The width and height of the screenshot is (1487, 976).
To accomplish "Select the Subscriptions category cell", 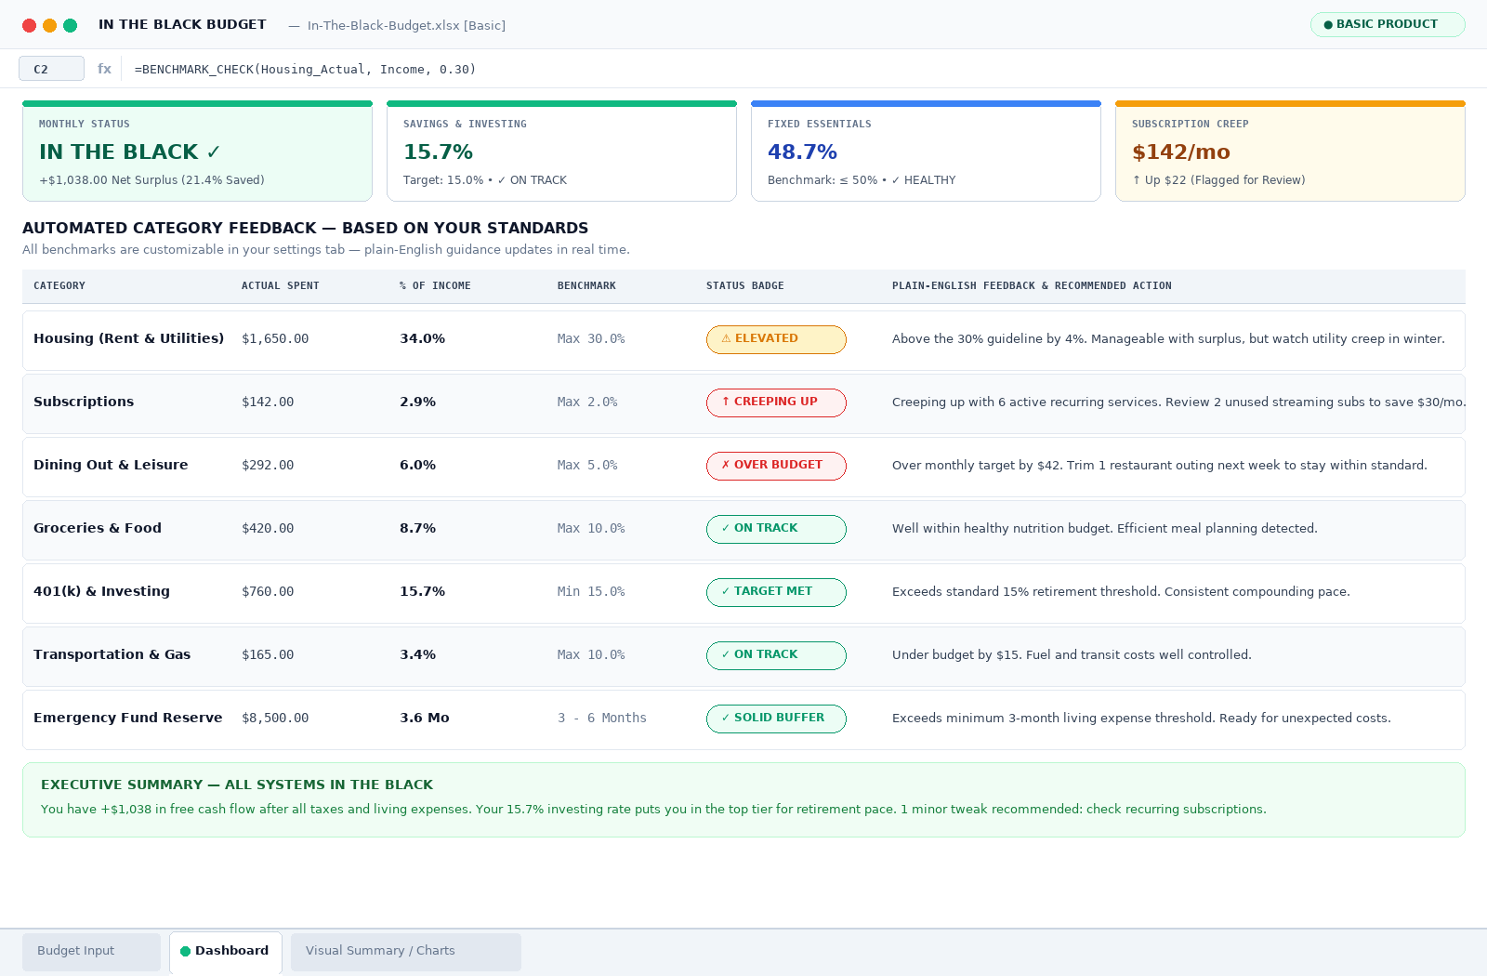I will 84,402.
